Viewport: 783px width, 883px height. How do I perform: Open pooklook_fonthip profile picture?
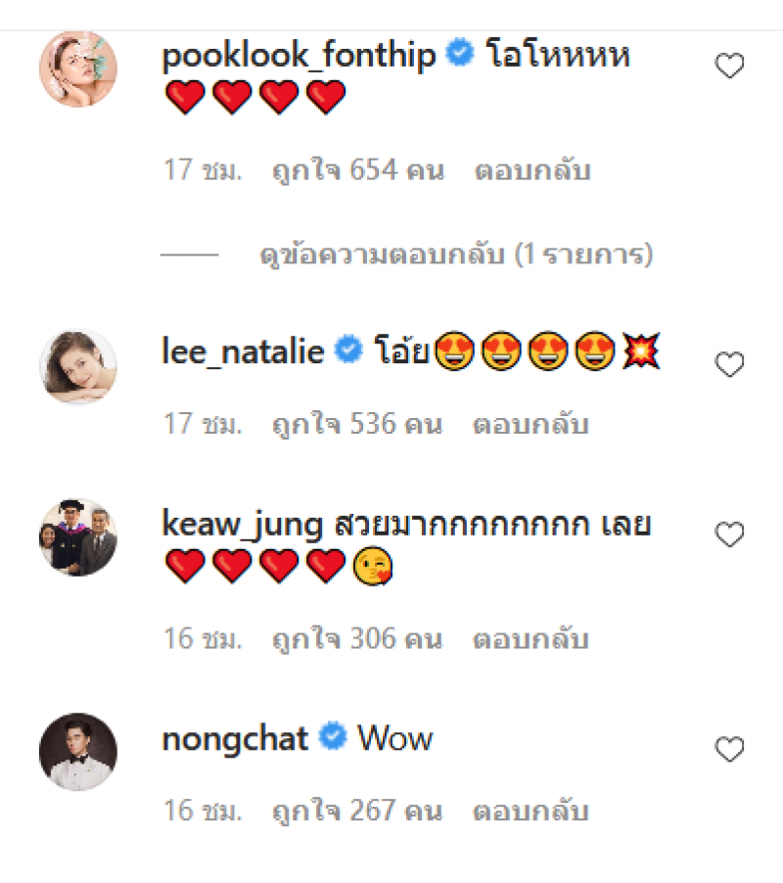click(78, 69)
